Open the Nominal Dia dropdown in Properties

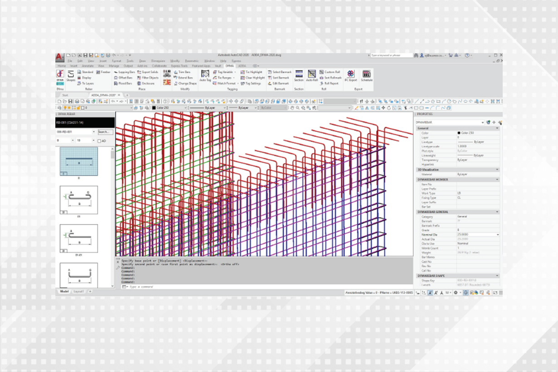click(498, 235)
